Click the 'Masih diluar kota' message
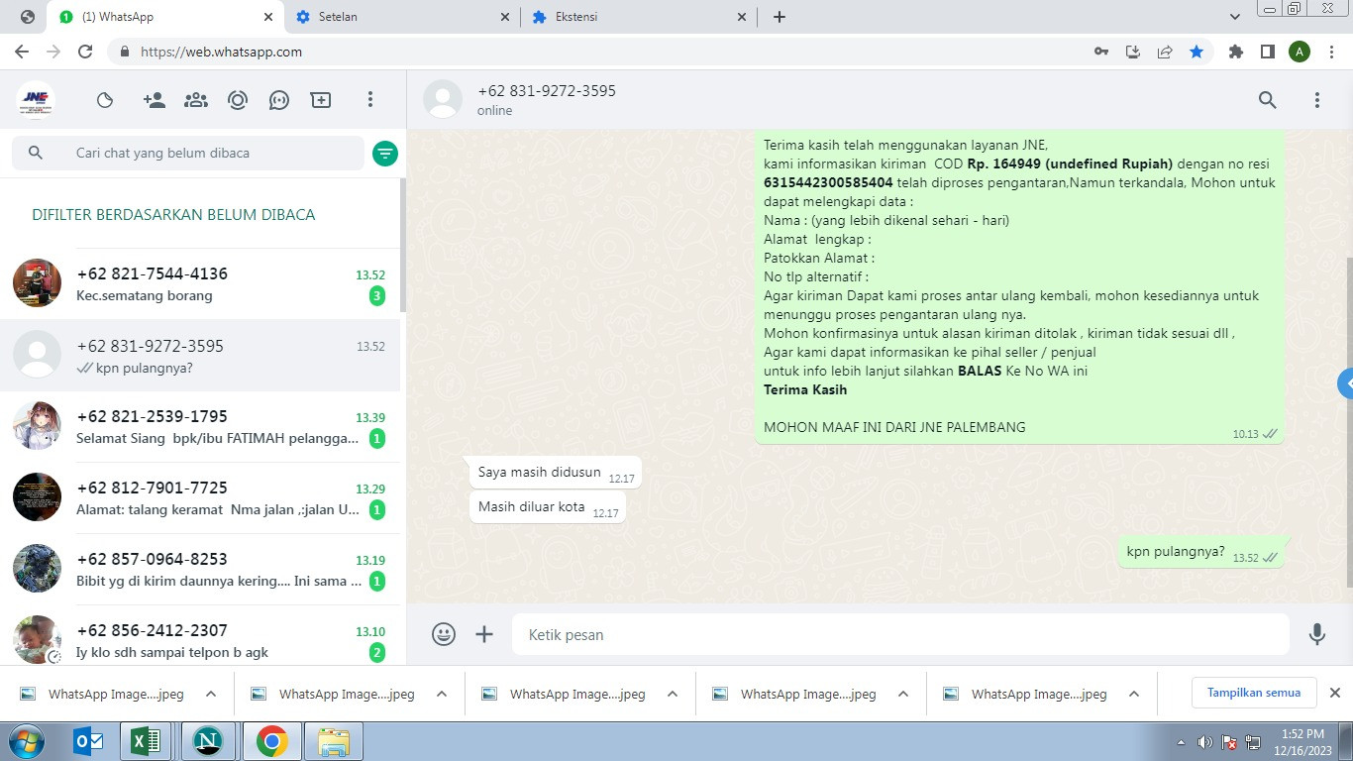The height and width of the screenshot is (761, 1353). coord(547,507)
